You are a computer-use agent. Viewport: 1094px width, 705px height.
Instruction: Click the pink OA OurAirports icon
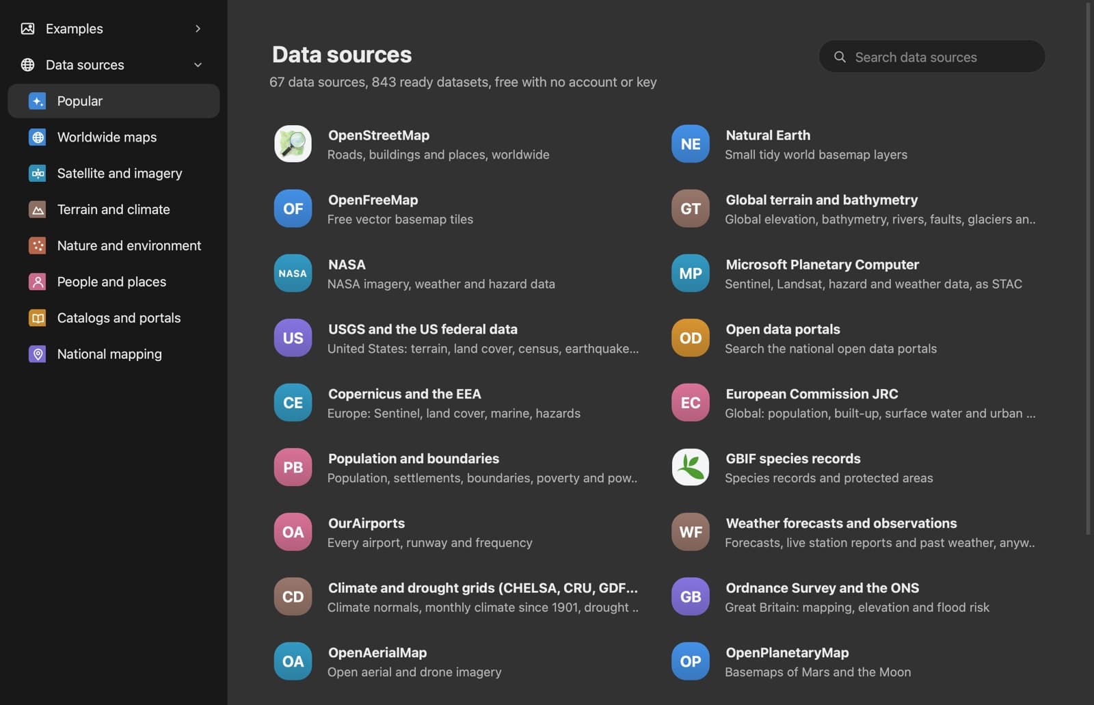293,531
